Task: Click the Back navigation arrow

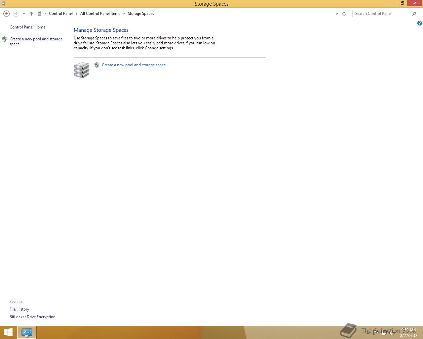Action: [6, 14]
